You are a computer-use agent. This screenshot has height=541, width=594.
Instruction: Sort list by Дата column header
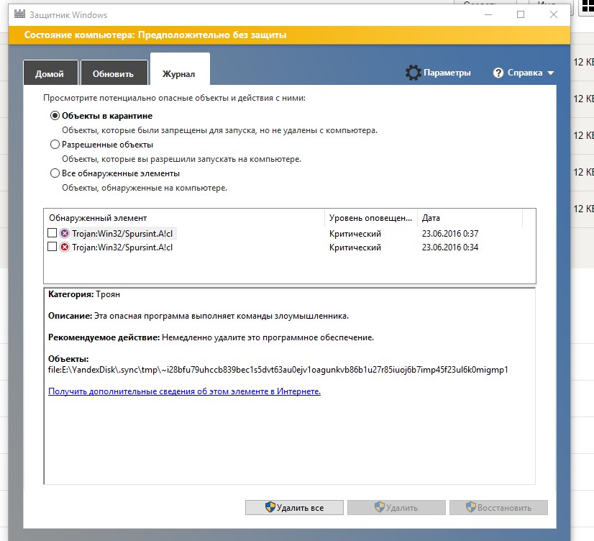click(x=431, y=218)
